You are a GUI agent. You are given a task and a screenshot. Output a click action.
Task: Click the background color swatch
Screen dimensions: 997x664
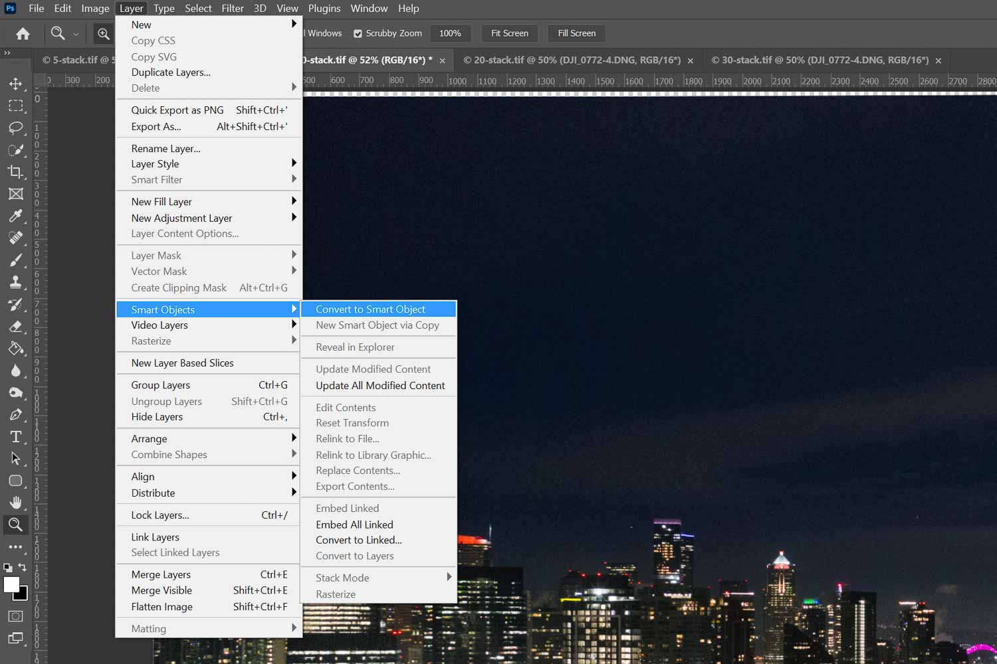pyautogui.click(x=23, y=595)
